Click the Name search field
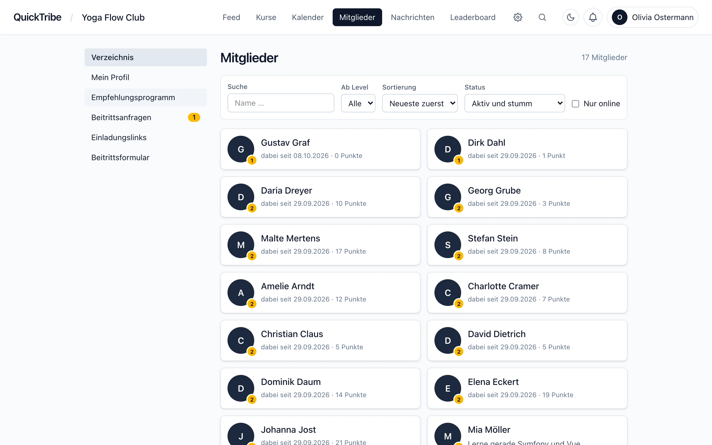 click(281, 103)
